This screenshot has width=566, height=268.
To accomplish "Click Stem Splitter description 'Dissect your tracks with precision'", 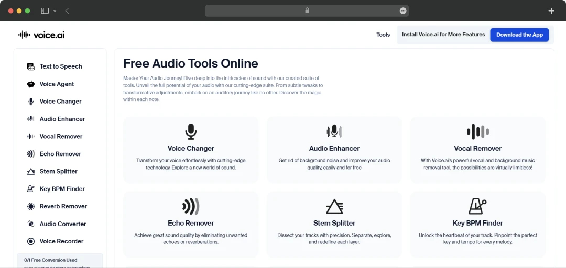I will [x=334, y=238].
